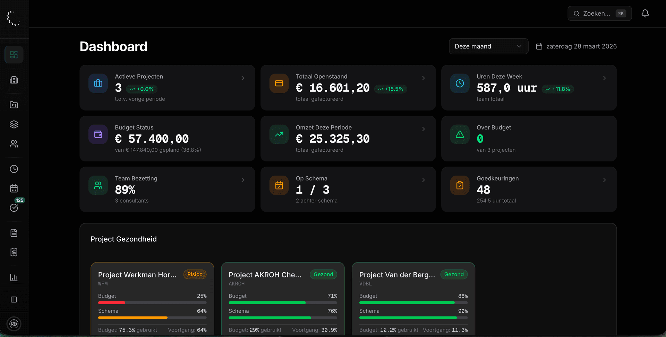Click the layers stack icon in the sidebar

pyautogui.click(x=14, y=124)
